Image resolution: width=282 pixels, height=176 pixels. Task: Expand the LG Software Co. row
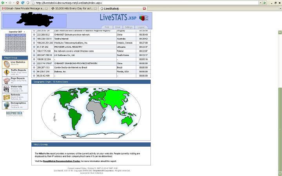[34, 55]
